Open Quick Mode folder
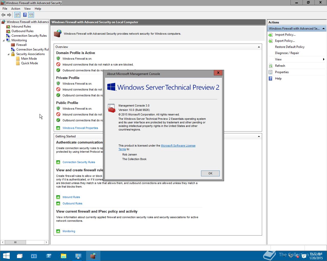This screenshot has width=327, height=261. coord(29,63)
